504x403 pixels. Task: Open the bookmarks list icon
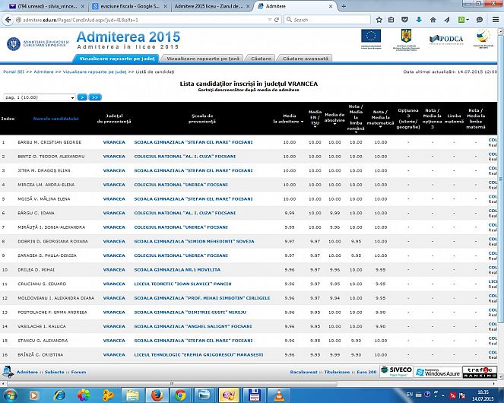tap(391, 20)
